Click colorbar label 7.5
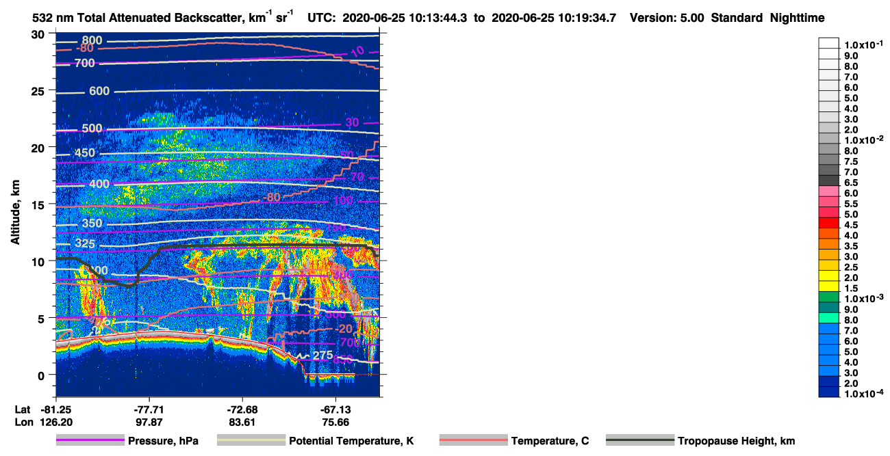This screenshot has height=456, width=890. 852,161
